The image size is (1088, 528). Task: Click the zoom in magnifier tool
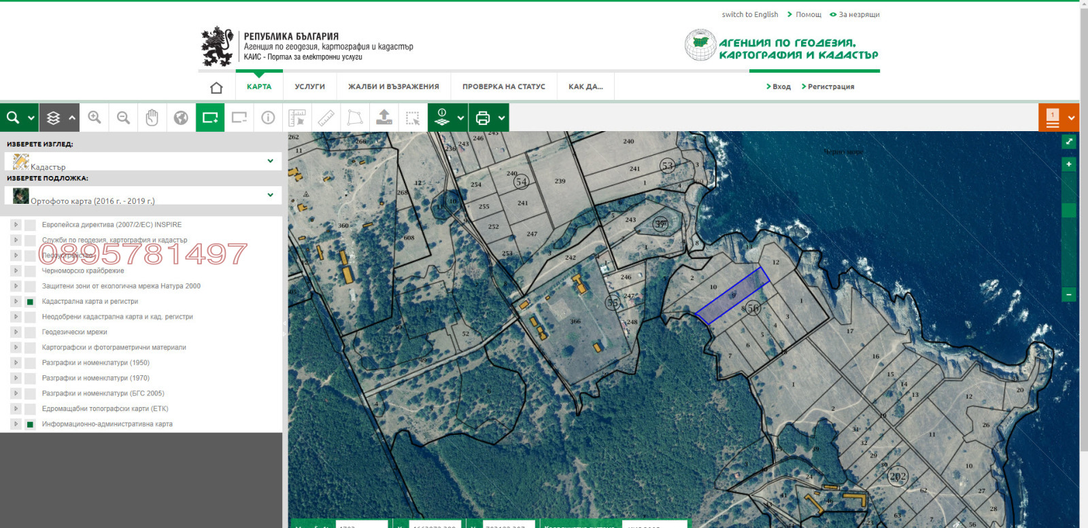(x=95, y=118)
